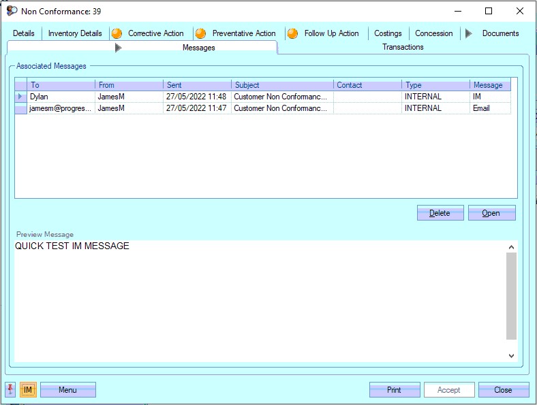Viewport: 537px width, 405px height.
Task: Click the Non Conformance window title icon
Action: [12, 11]
